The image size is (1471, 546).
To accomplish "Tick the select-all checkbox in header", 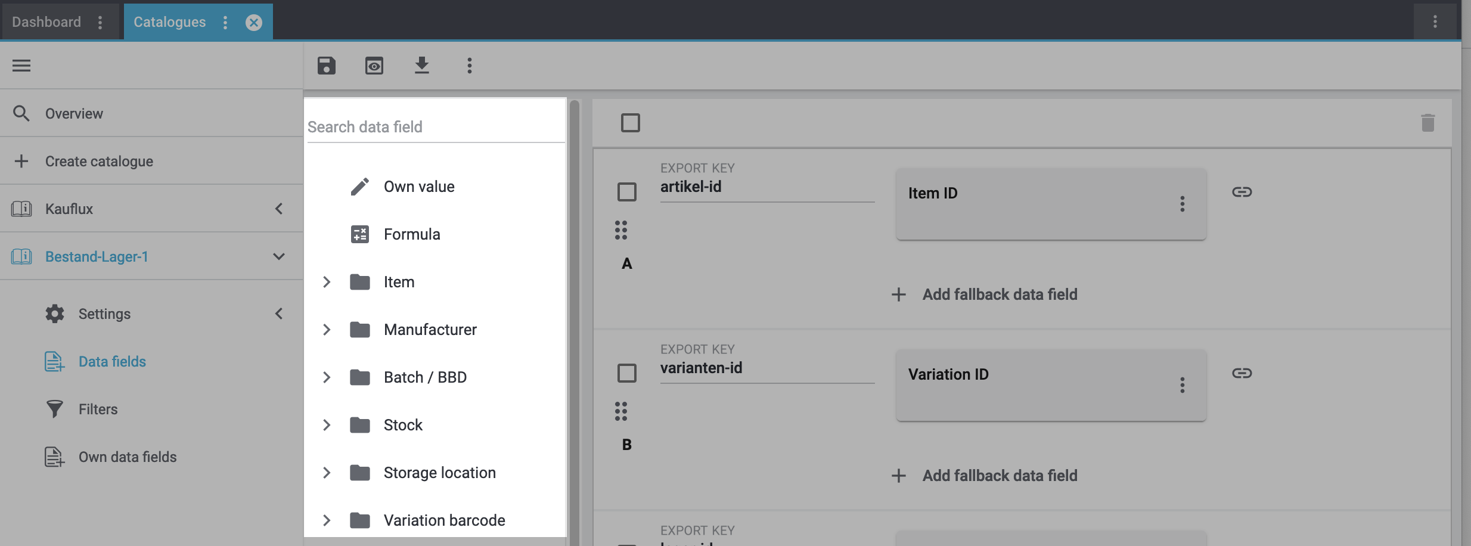I will pos(631,123).
